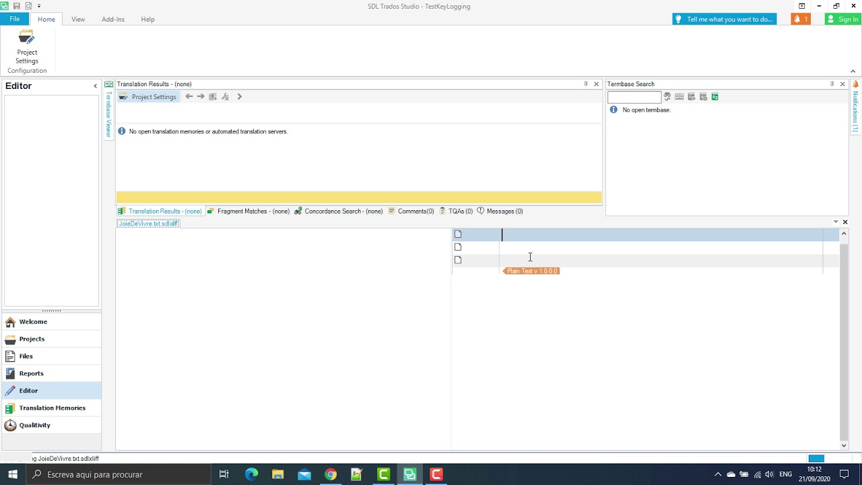This screenshot has height=485, width=862.
Task: Open Google Chrome from the taskbar
Action: (330, 474)
